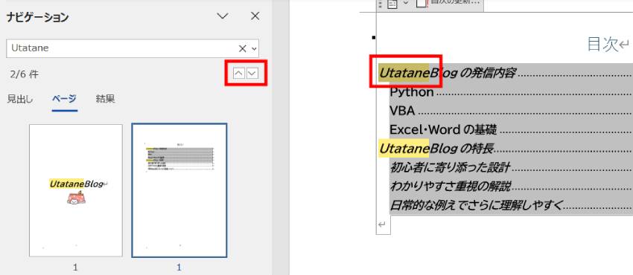Click the UtataneBlog の特長 entry
Screen dimensions: 633x275
[x=436, y=149]
